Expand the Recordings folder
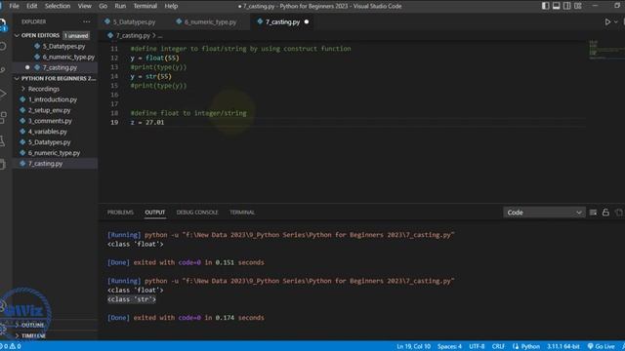The image size is (625, 351). [x=43, y=89]
